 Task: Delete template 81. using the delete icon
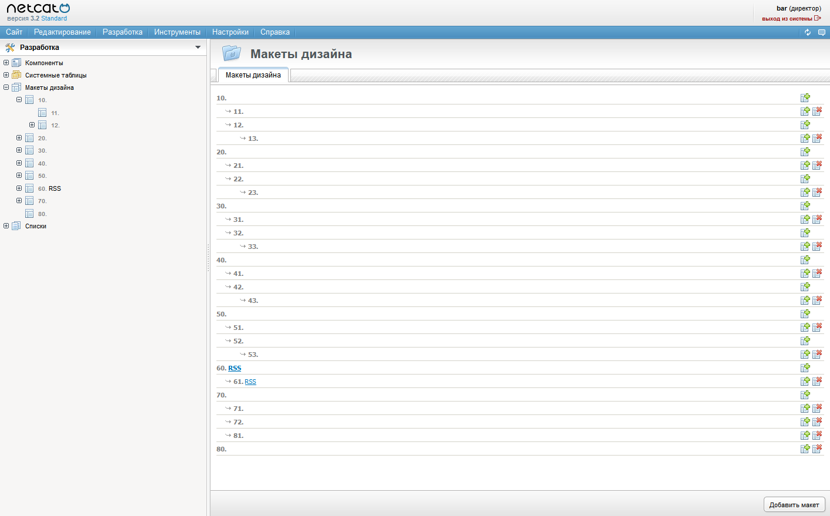(817, 436)
